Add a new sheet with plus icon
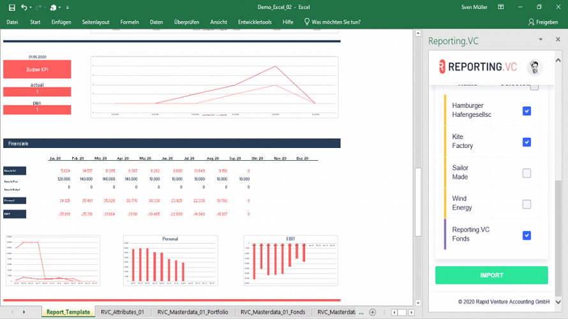This screenshot has height=319, width=568. [x=372, y=312]
